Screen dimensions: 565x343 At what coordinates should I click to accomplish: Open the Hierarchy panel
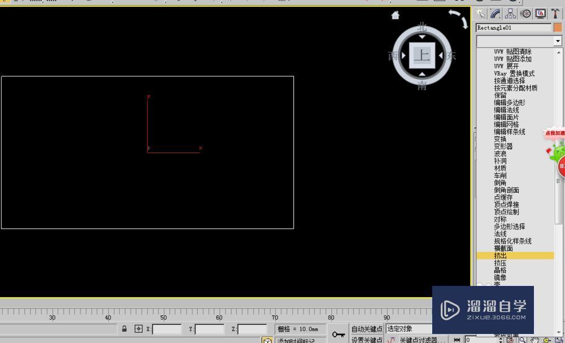[x=510, y=13]
